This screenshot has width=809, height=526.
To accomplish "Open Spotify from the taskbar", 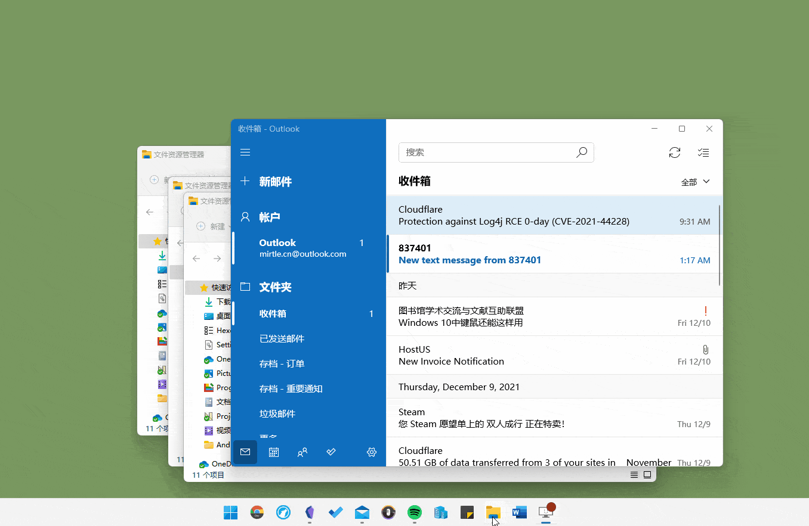I will [415, 512].
